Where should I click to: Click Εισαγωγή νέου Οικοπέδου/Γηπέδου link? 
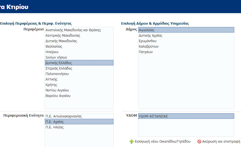click(163, 142)
